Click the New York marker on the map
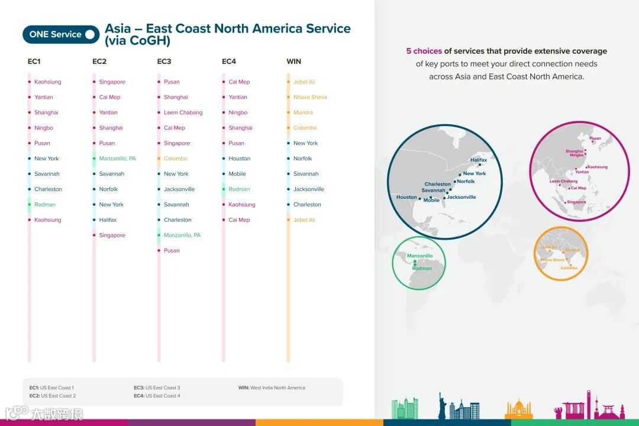Viewport: 639px width, 426px height. coord(460,175)
